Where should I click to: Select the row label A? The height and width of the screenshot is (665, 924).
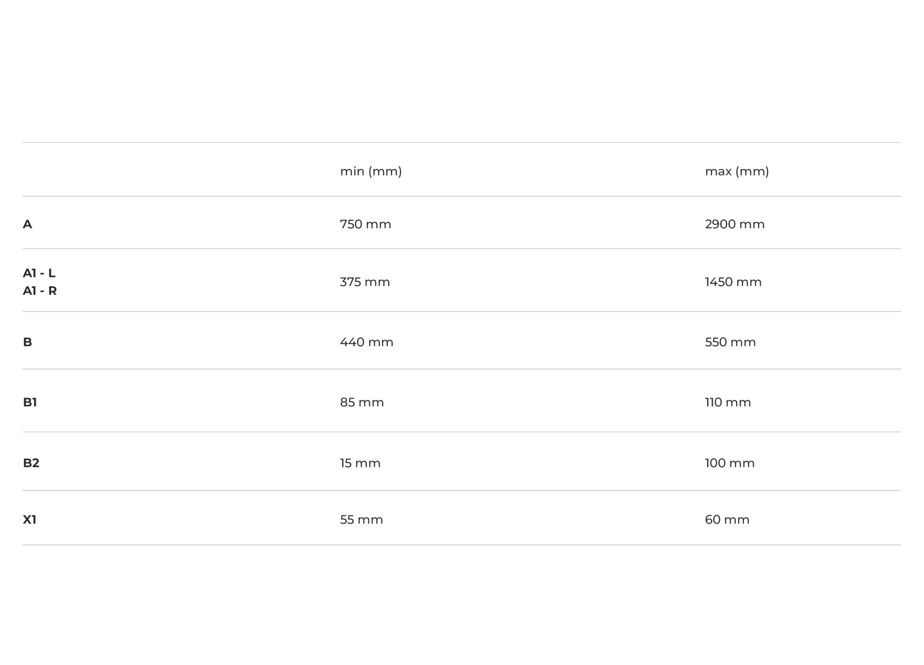coord(27,224)
